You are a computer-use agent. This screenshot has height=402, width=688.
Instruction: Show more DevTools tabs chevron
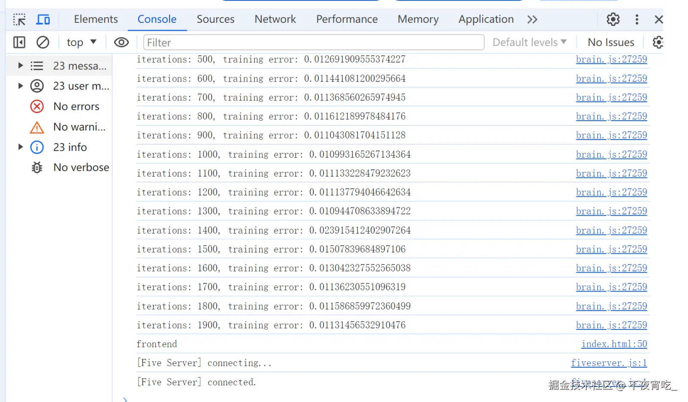pos(532,19)
